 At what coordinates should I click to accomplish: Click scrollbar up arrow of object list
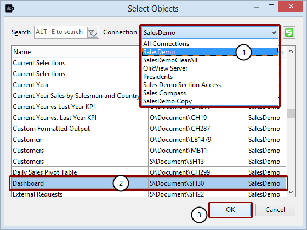(291, 51)
